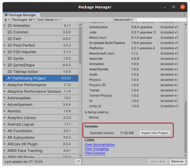190x168 pixels.
Task: Click Import into Project button
Action: 155,133
